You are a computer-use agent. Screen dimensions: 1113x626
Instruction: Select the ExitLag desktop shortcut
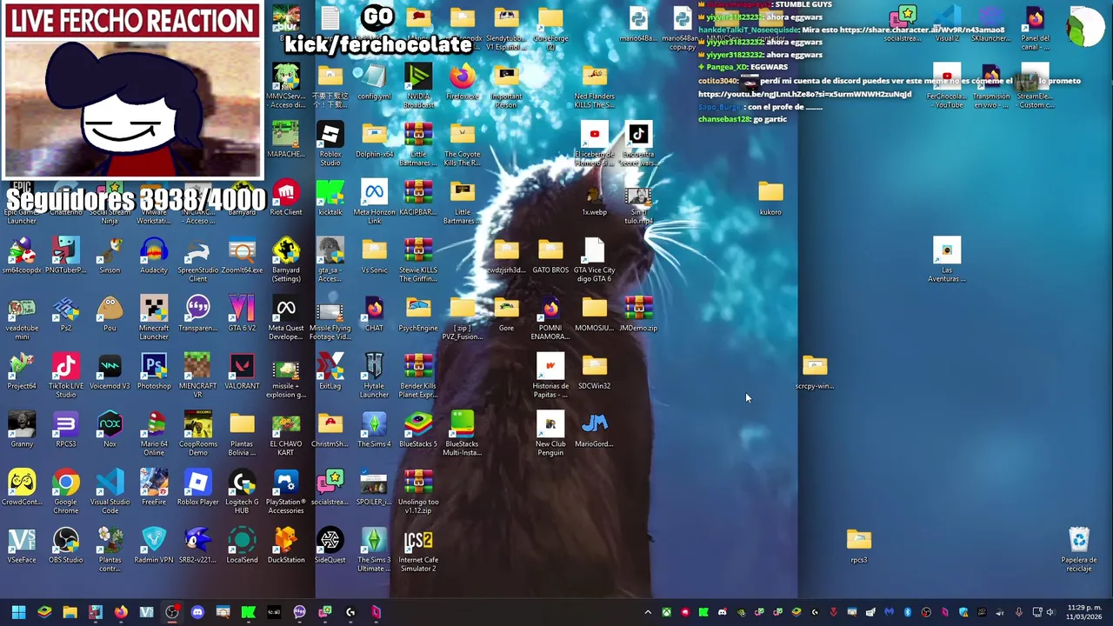pos(330,372)
